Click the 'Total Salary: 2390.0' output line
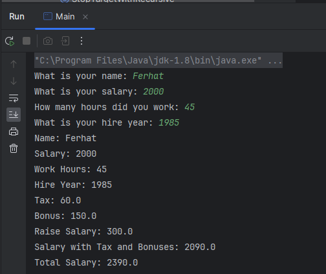The height and width of the screenshot is (274, 326). pyautogui.click(x=86, y=262)
